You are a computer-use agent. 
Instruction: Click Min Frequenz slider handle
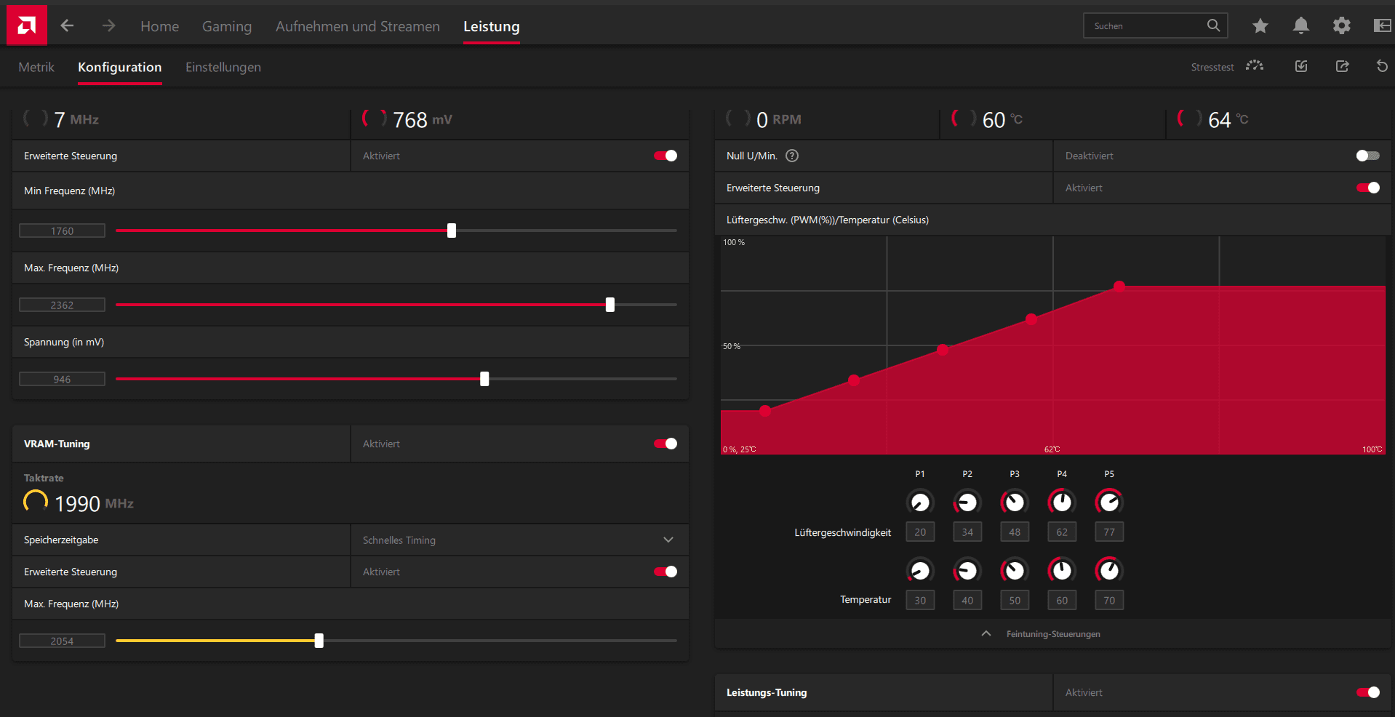pyautogui.click(x=452, y=231)
